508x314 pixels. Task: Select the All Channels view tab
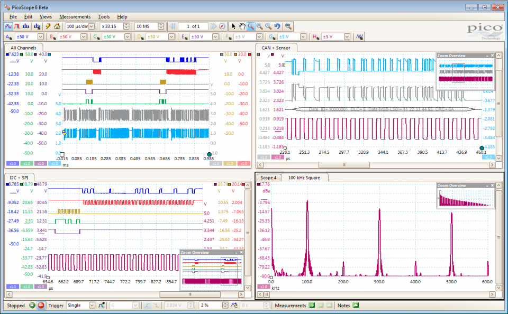[x=23, y=48]
